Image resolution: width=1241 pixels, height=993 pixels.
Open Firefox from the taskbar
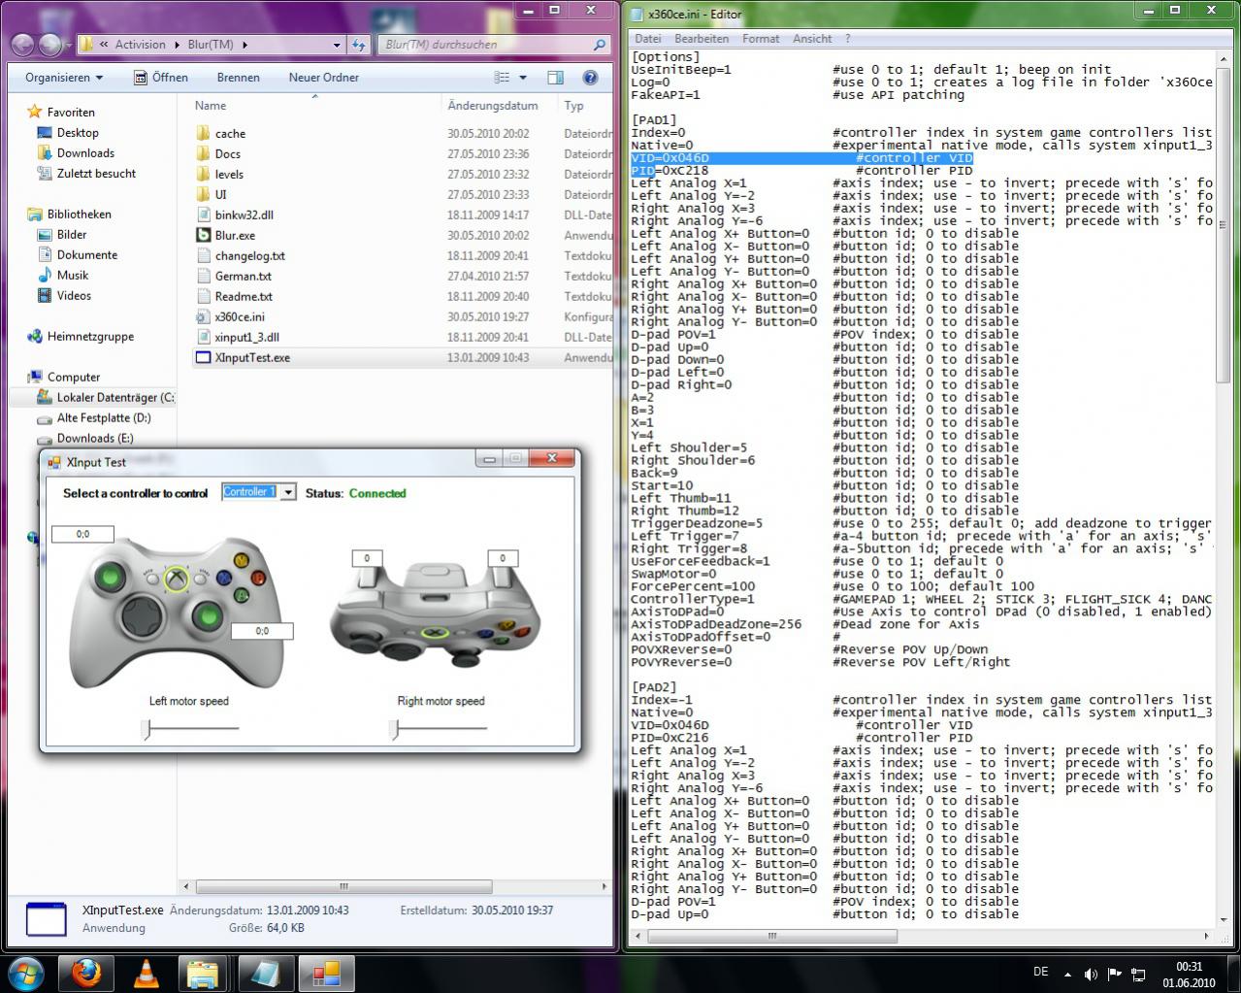pyautogui.click(x=85, y=973)
